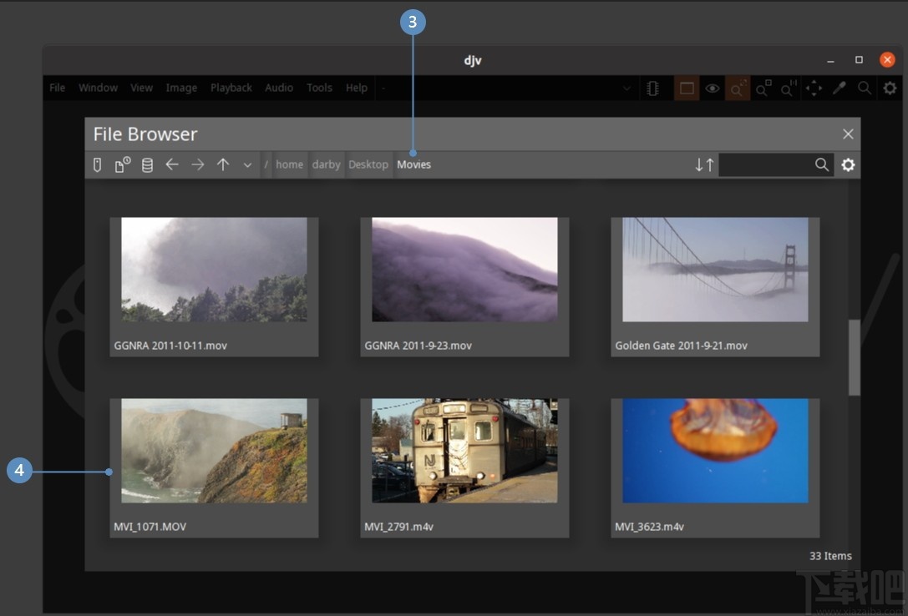This screenshot has height=616, width=908.
Task: Open the main toolbar media dropdown chevron
Action: pos(627,88)
